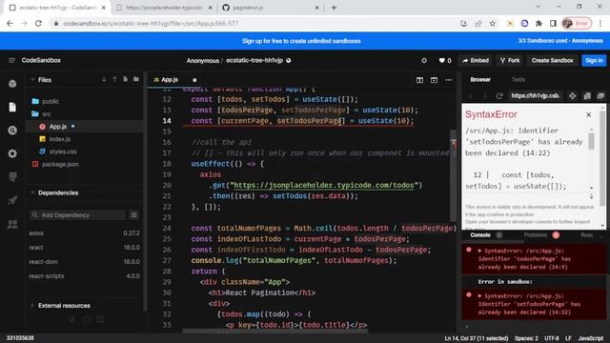This screenshot has height=343, width=610.
Task: Open the file Explorer sidebar icon
Action: click(12, 107)
